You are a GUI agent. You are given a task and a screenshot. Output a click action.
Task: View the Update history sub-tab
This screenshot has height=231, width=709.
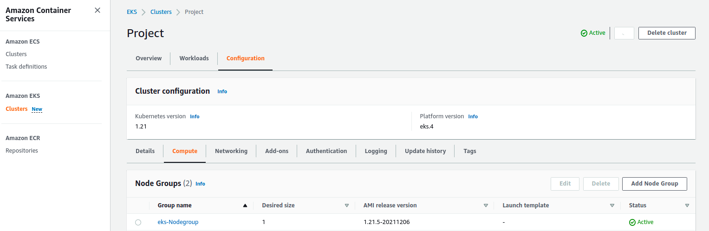pyautogui.click(x=425, y=151)
